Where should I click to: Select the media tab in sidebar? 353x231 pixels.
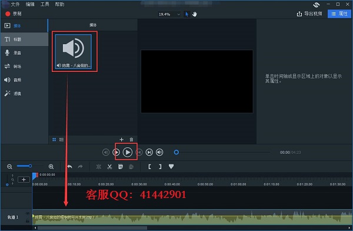pos(24,26)
